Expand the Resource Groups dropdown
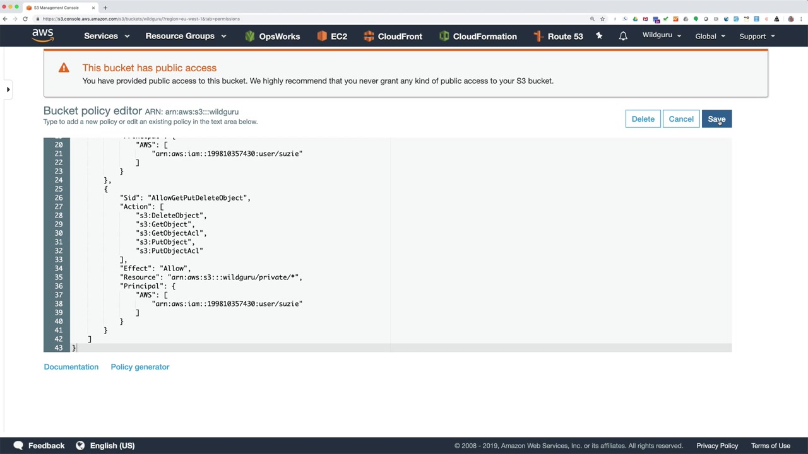808x454 pixels. tap(186, 36)
